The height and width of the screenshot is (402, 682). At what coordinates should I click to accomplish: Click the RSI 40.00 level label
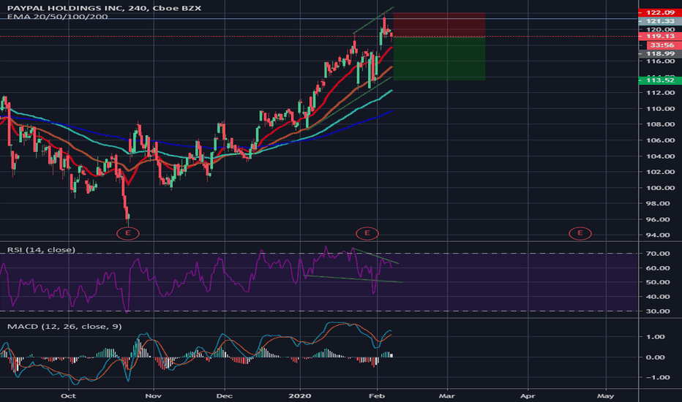point(658,297)
